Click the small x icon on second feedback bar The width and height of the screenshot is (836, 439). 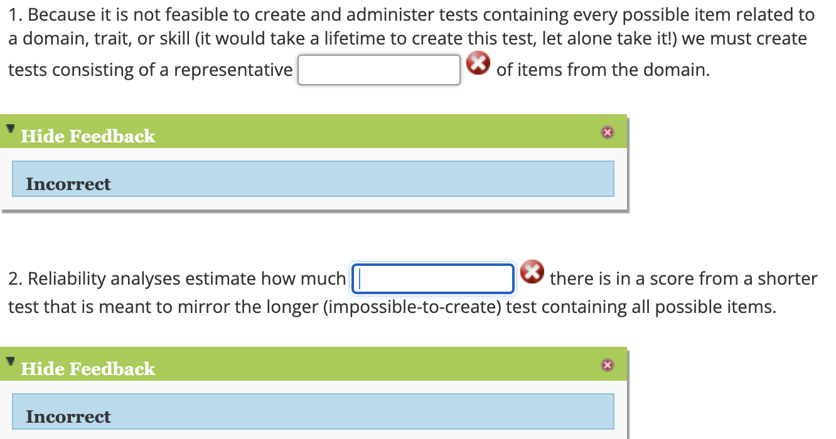608,364
